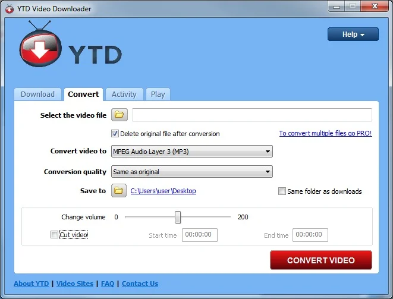Click the End time field

[x=310, y=235]
